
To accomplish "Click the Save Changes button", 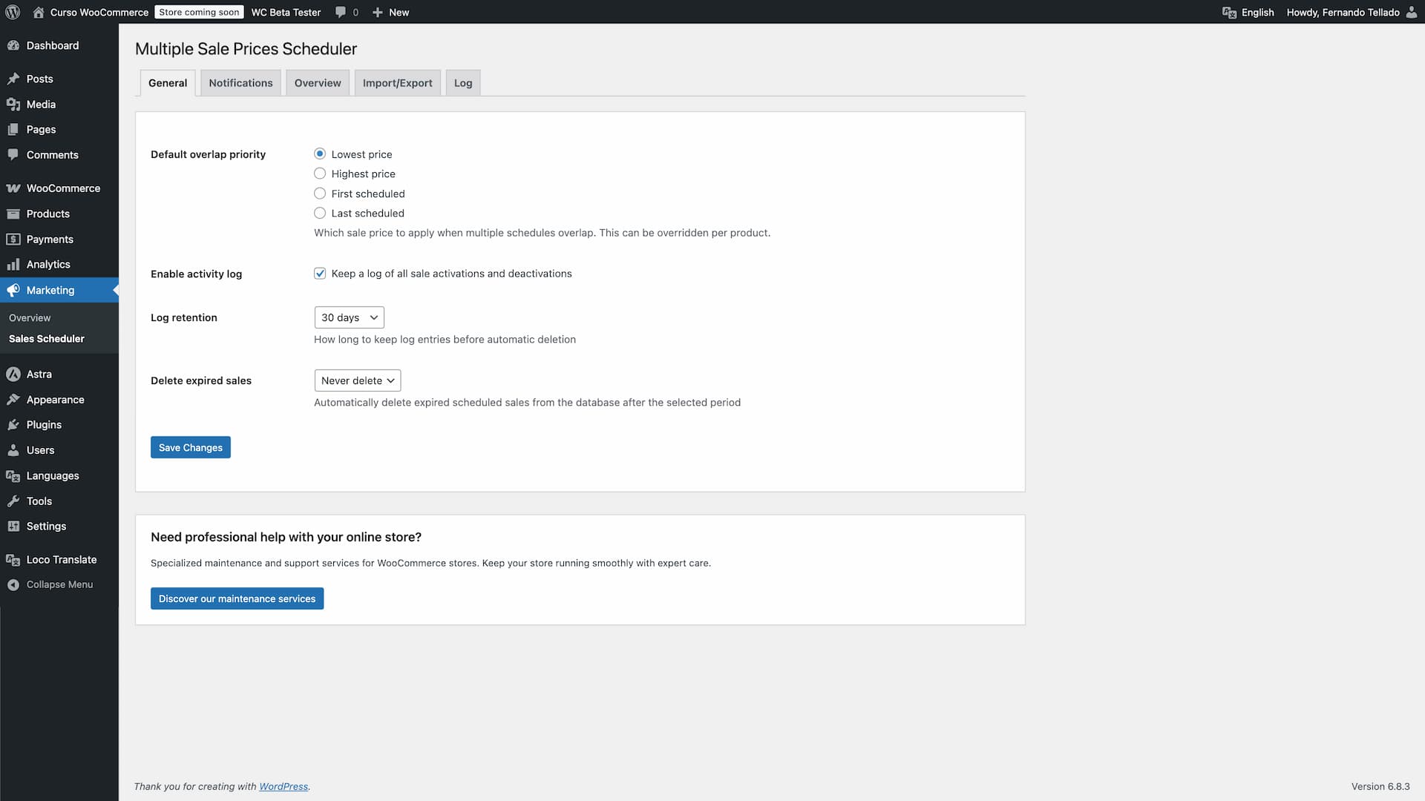I will pos(190,446).
